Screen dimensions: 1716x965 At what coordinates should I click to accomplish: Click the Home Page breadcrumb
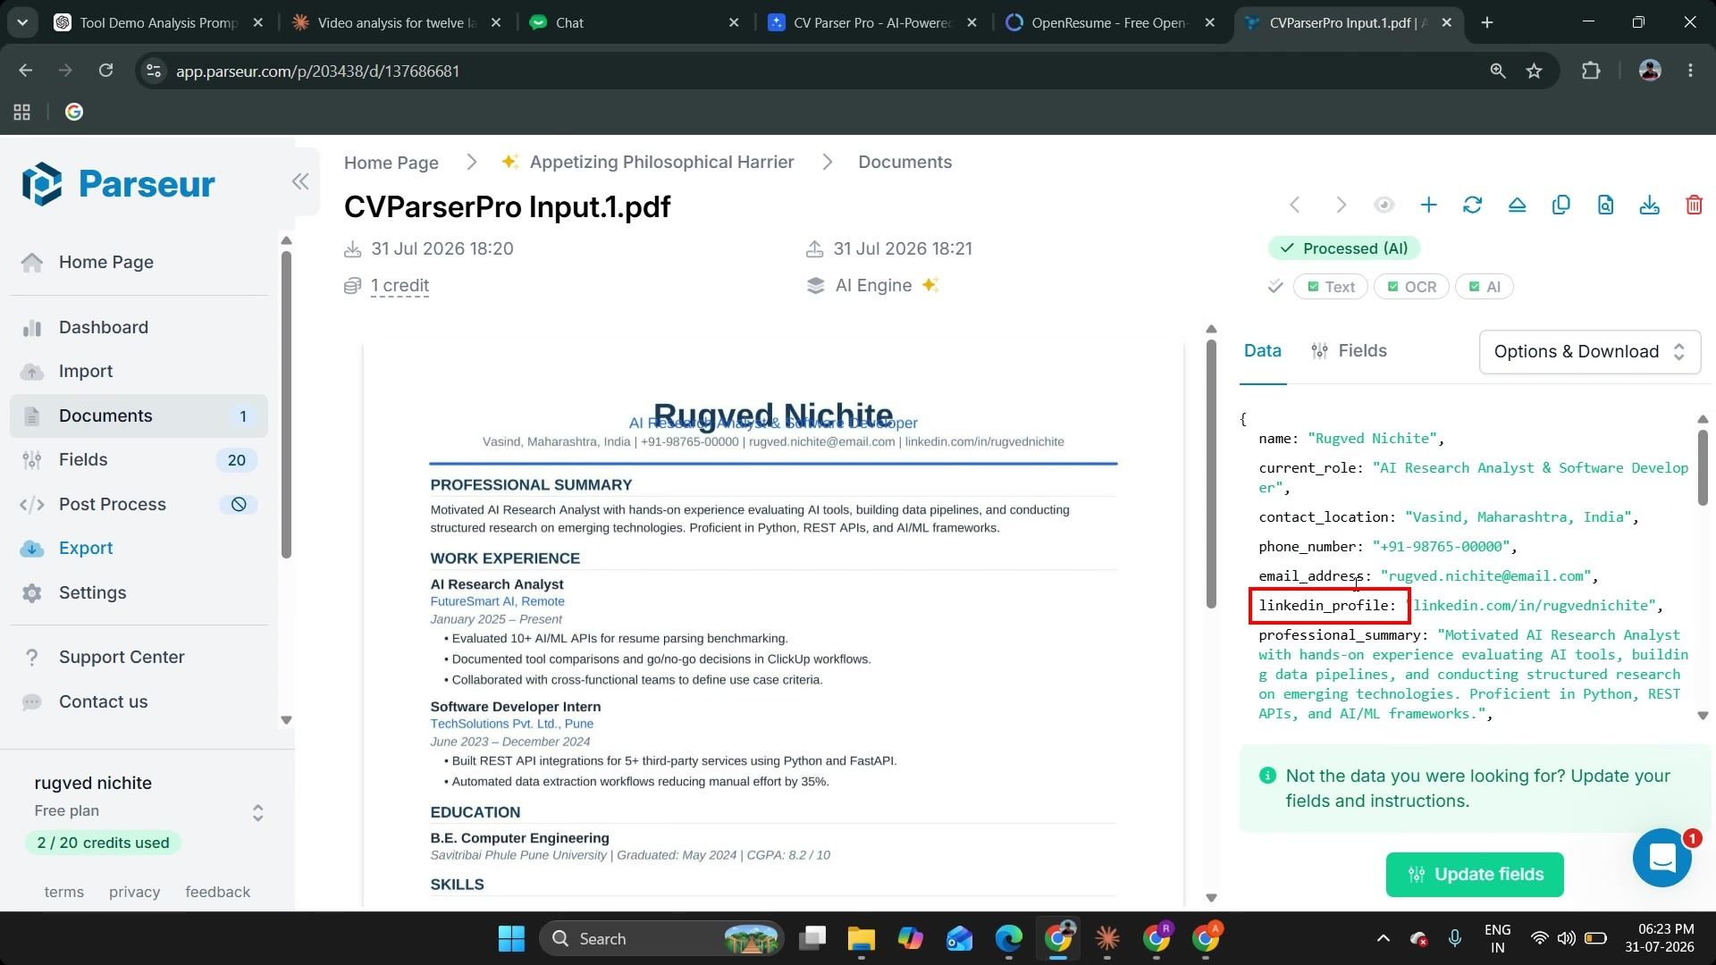tap(391, 163)
